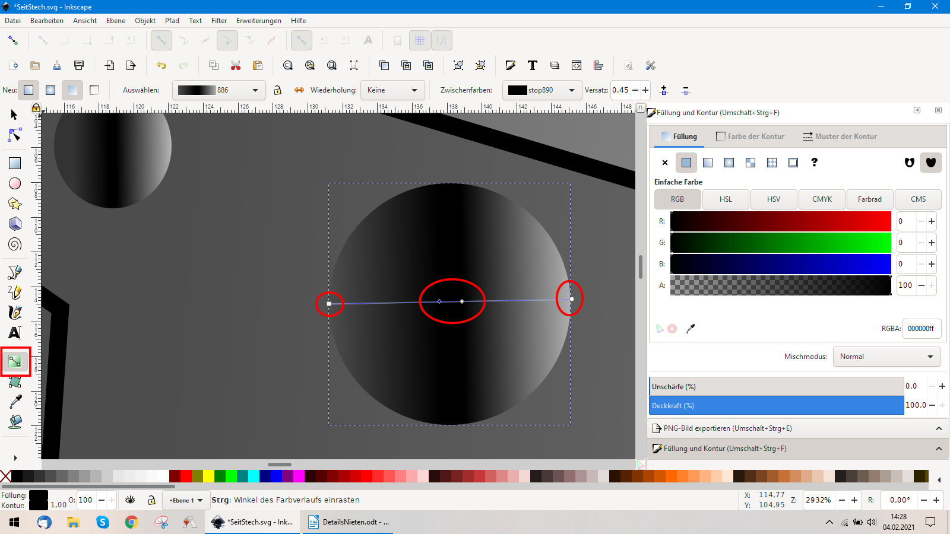The height and width of the screenshot is (534, 950).
Task: Click the RGBA hex value field
Action: (921, 329)
